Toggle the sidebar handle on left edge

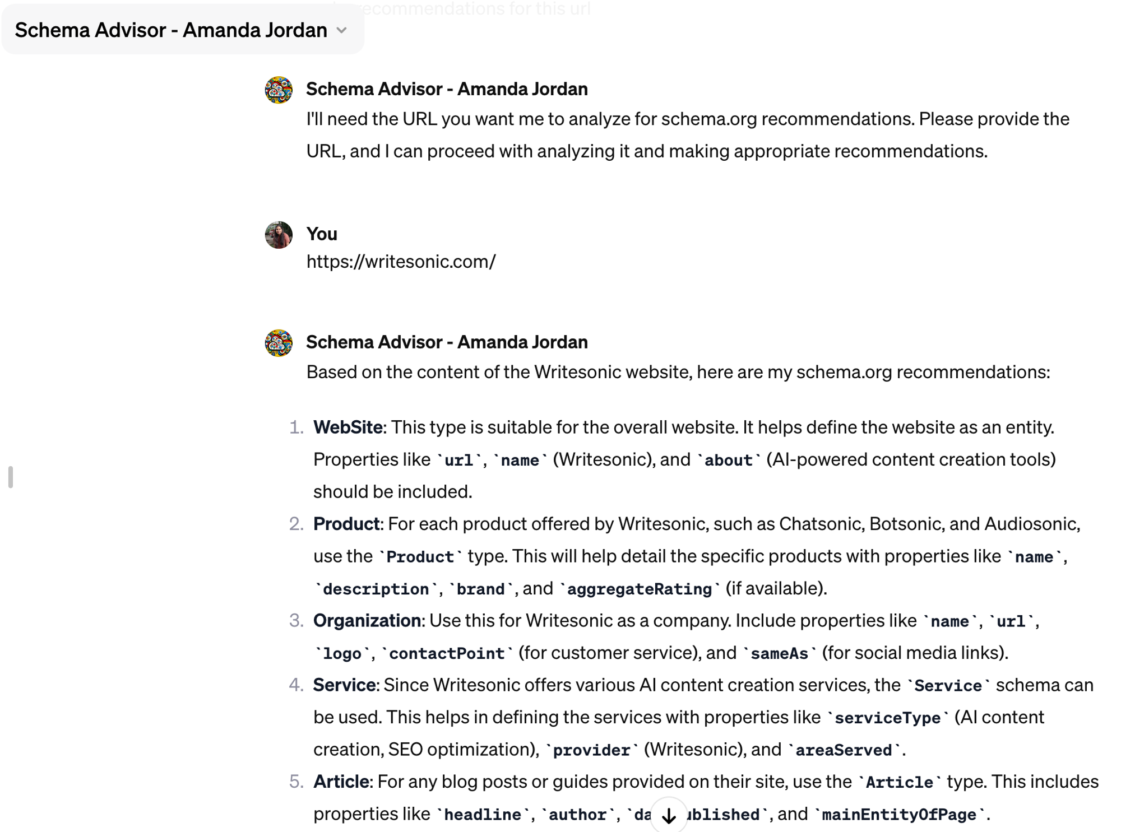pyautogui.click(x=11, y=477)
